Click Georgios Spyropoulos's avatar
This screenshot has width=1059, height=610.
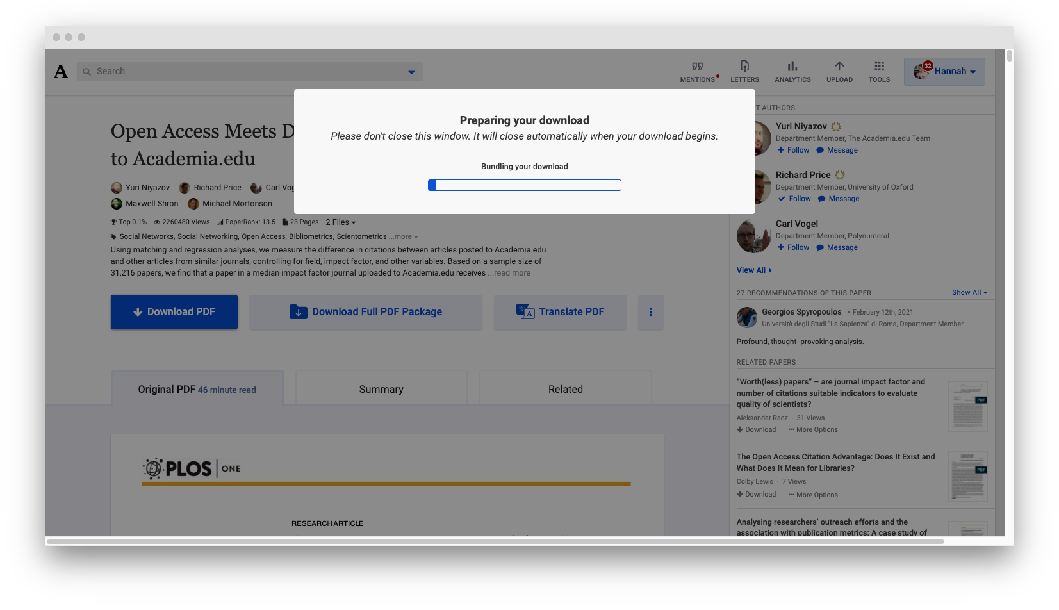click(747, 317)
